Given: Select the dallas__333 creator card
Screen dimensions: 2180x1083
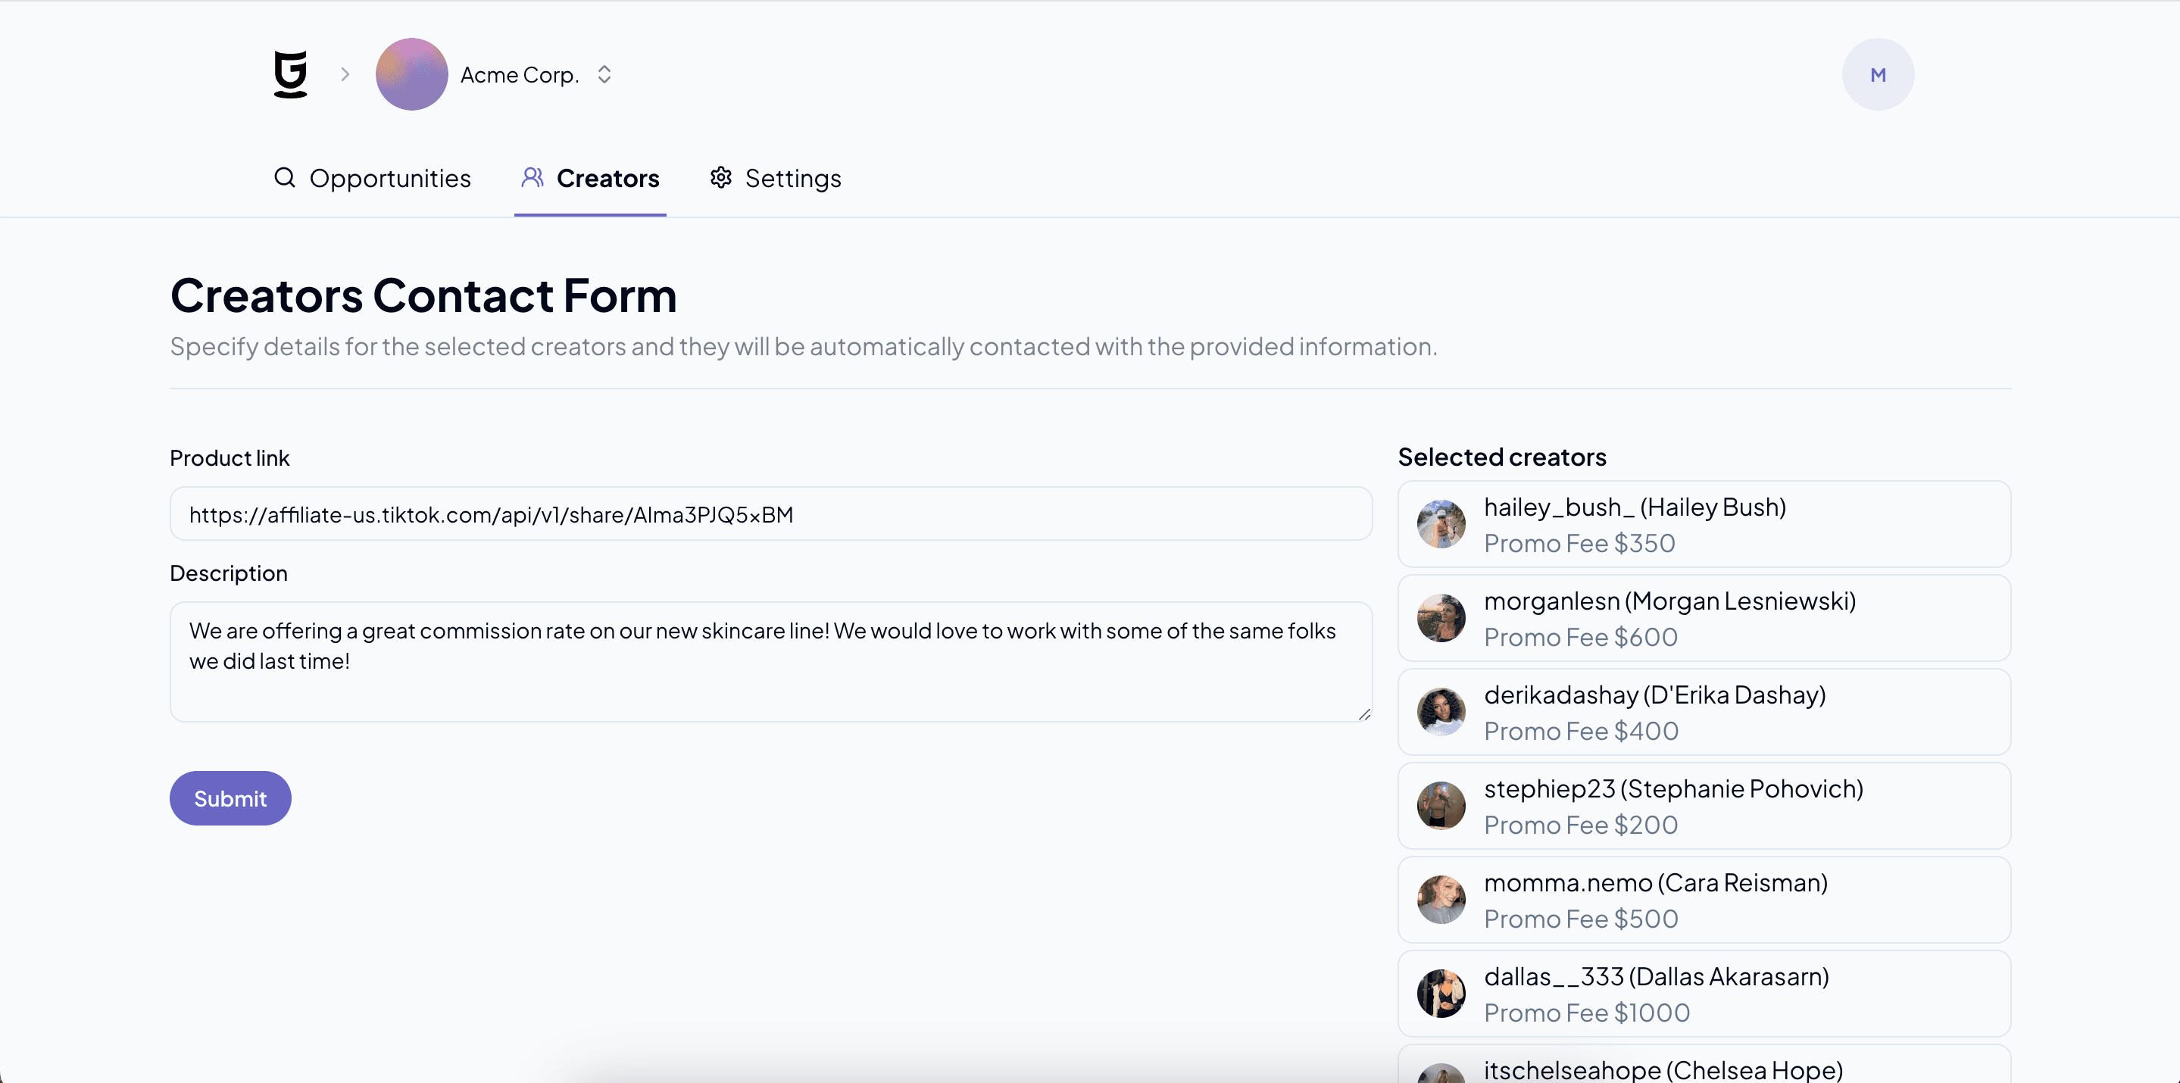Looking at the screenshot, I should [x=1704, y=994].
